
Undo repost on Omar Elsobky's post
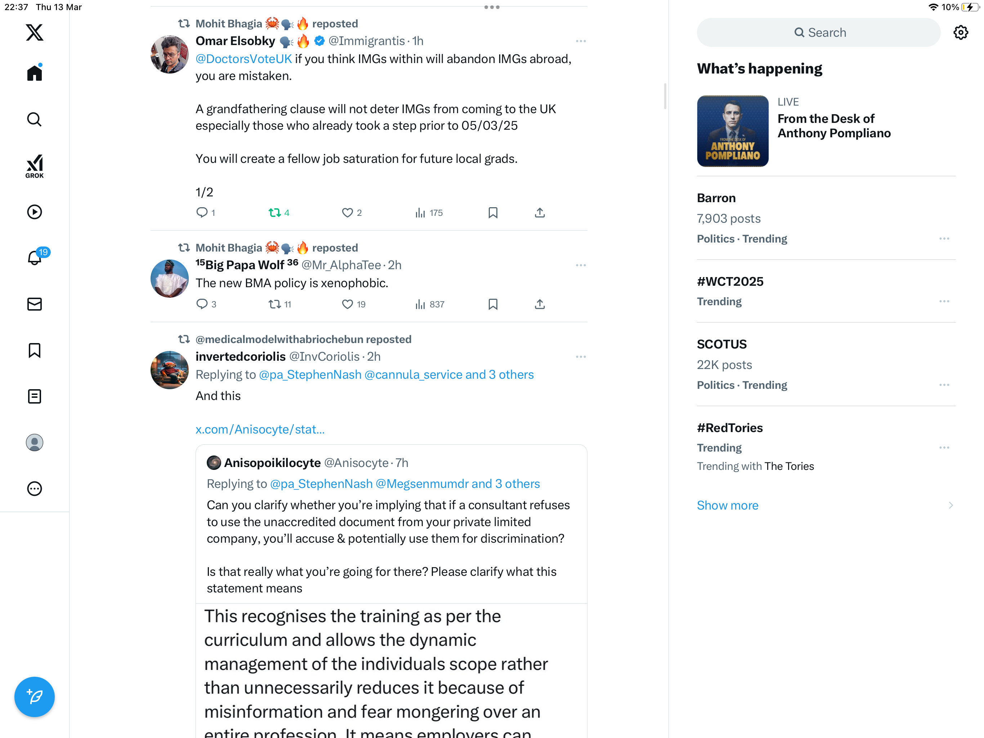click(x=279, y=213)
